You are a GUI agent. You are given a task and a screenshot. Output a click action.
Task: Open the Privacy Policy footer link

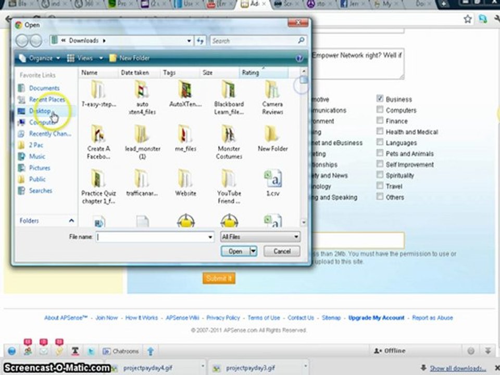point(223,318)
